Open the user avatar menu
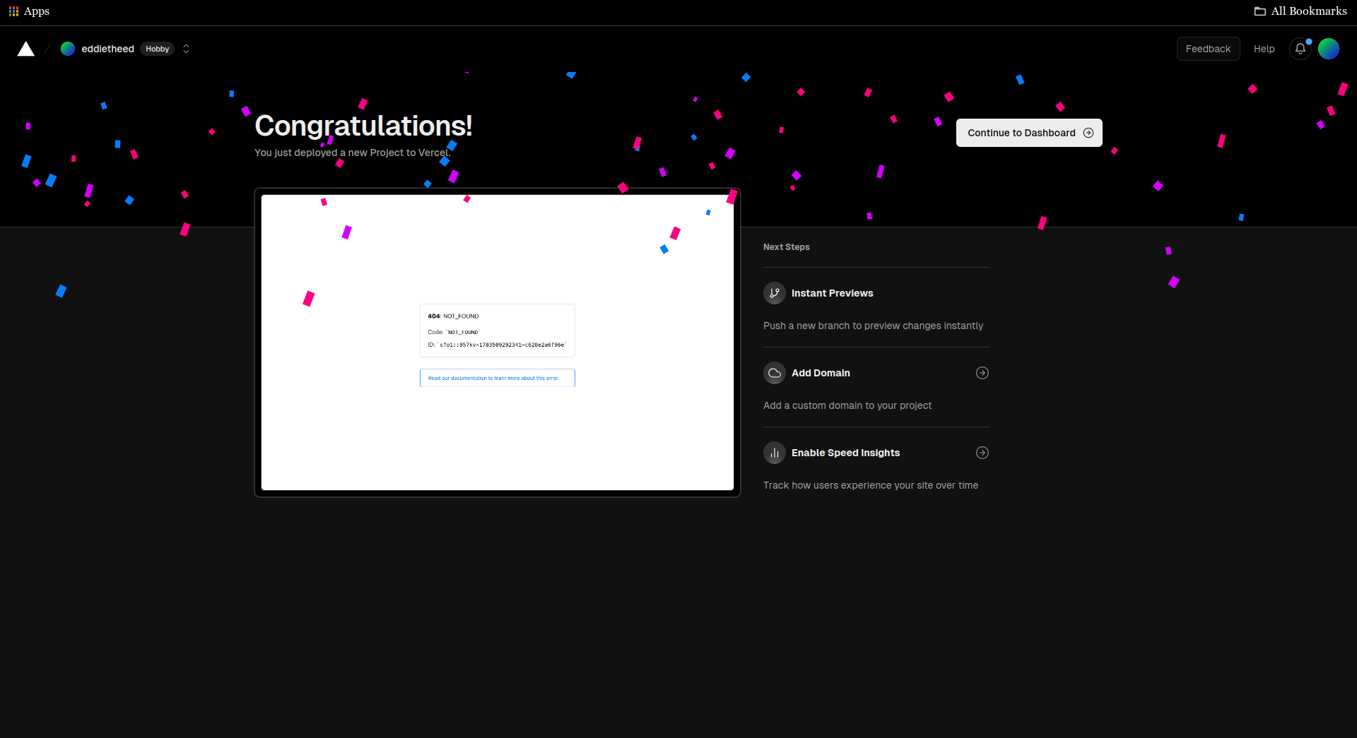 point(1329,49)
